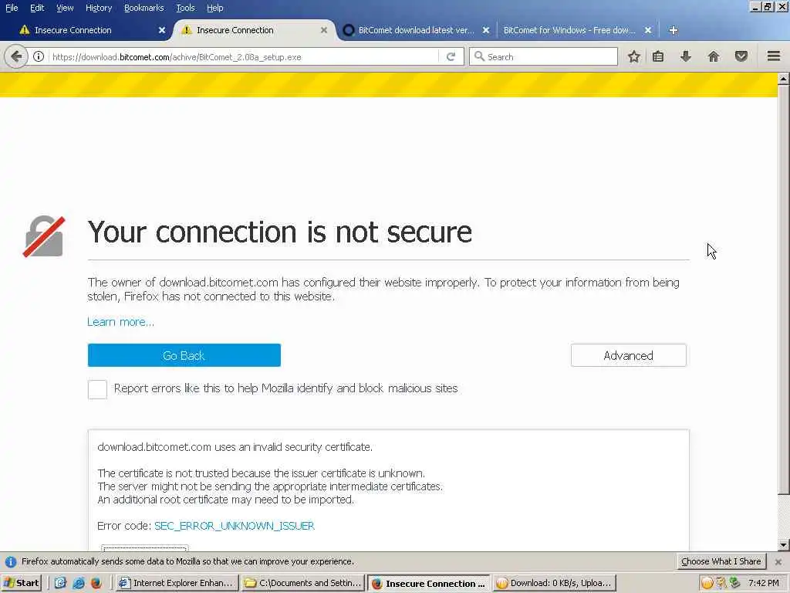Open the Tools menu
Screen dimensions: 790x593
[185, 8]
